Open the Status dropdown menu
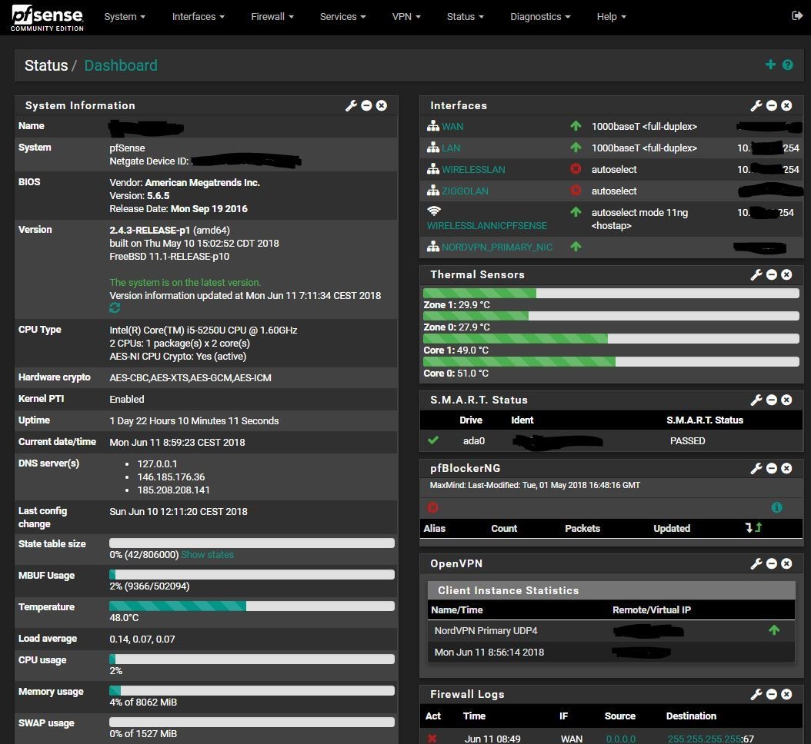 [465, 17]
